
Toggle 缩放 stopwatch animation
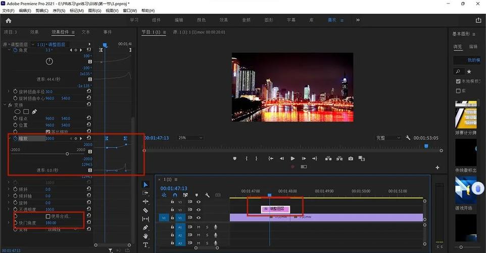[15, 139]
